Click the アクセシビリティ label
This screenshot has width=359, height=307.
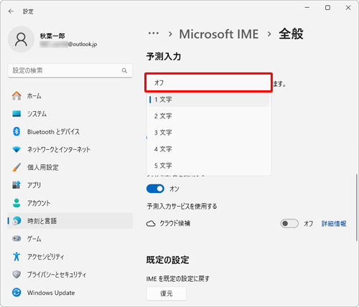pos(45,257)
